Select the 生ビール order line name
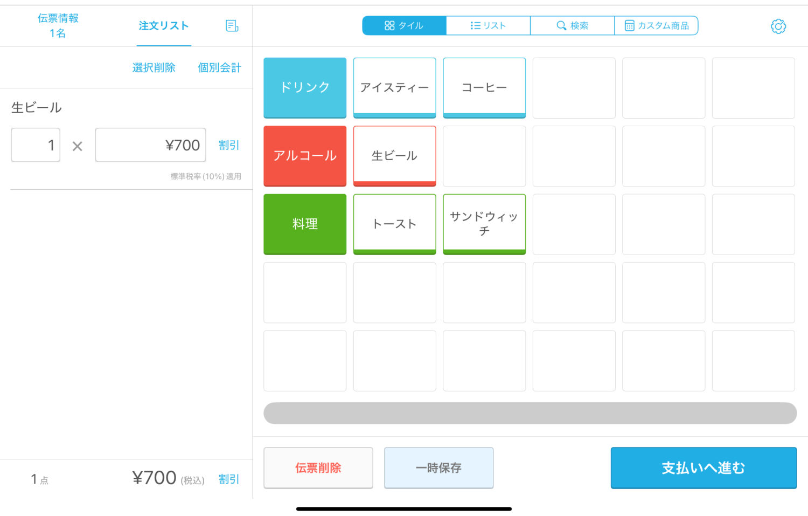 tap(37, 107)
